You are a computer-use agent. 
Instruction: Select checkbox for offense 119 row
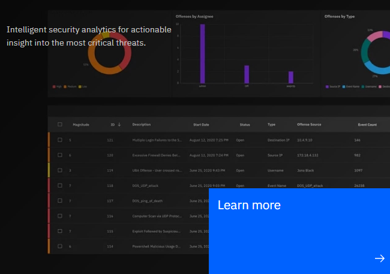60,170
